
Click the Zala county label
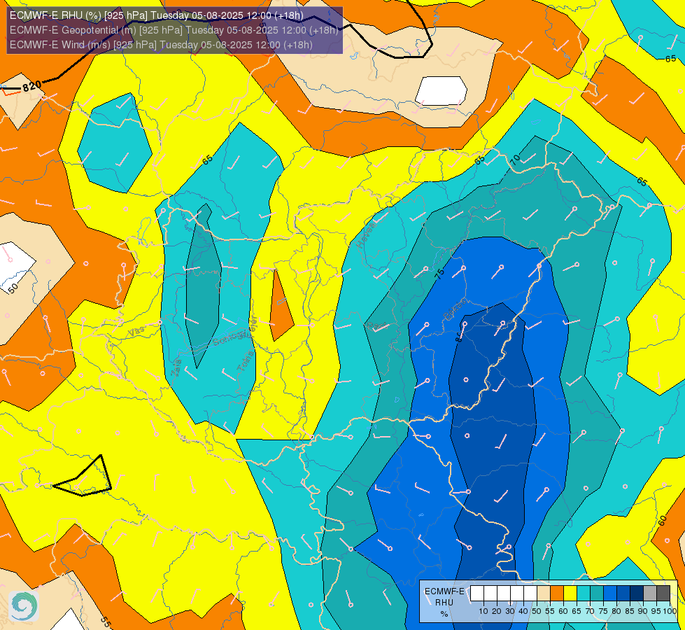click(x=176, y=367)
